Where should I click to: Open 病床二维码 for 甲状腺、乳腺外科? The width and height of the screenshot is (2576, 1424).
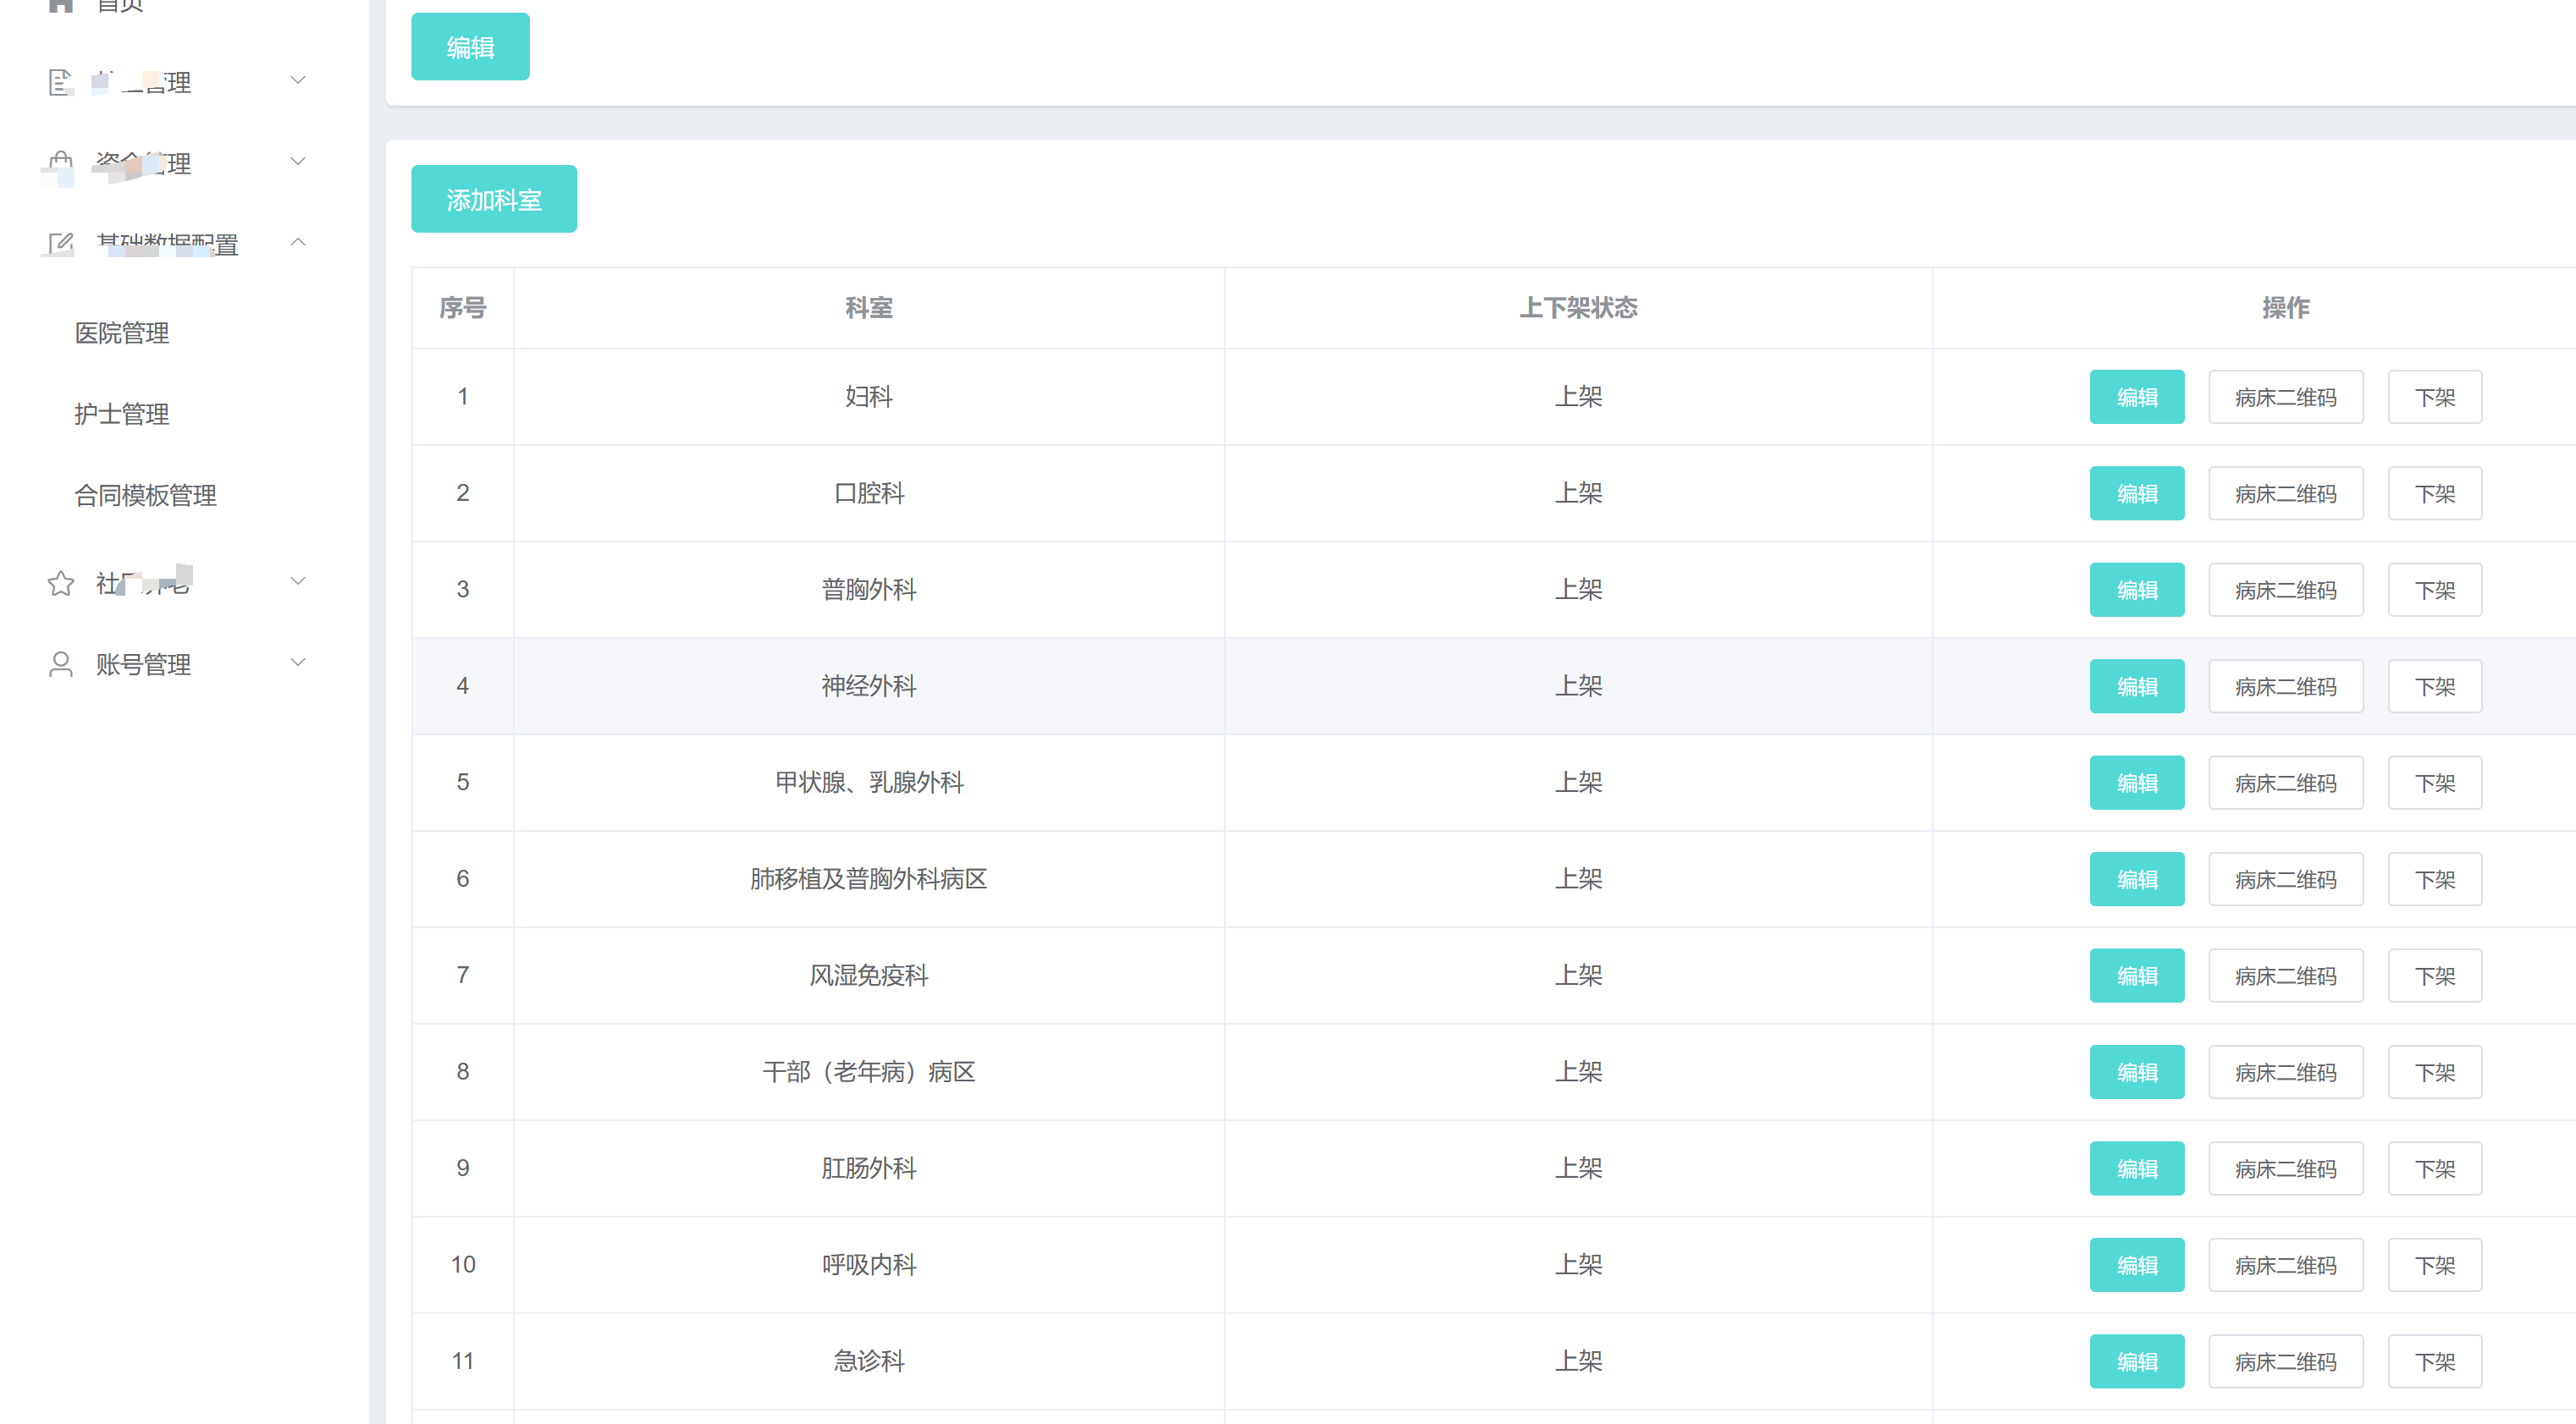[x=2286, y=783]
